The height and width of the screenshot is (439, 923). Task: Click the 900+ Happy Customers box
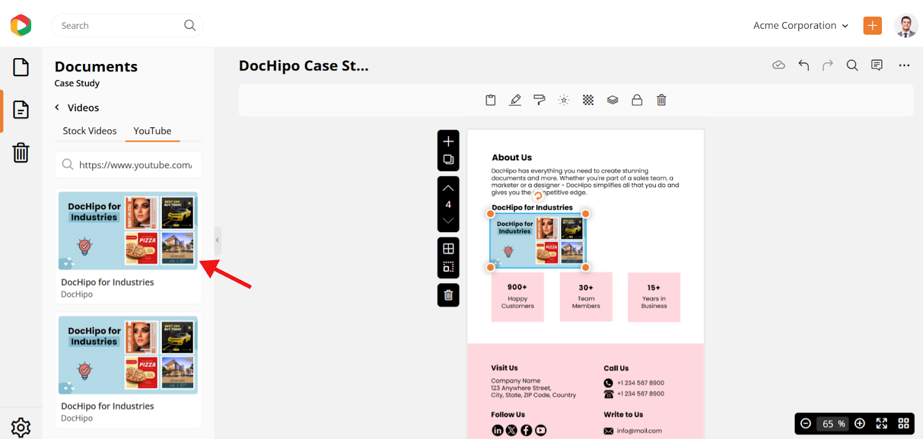pyautogui.click(x=517, y=297)
